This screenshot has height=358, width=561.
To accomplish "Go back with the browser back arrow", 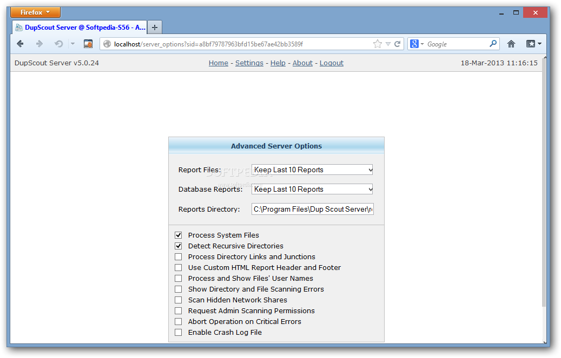I will [x=21, y=44].
